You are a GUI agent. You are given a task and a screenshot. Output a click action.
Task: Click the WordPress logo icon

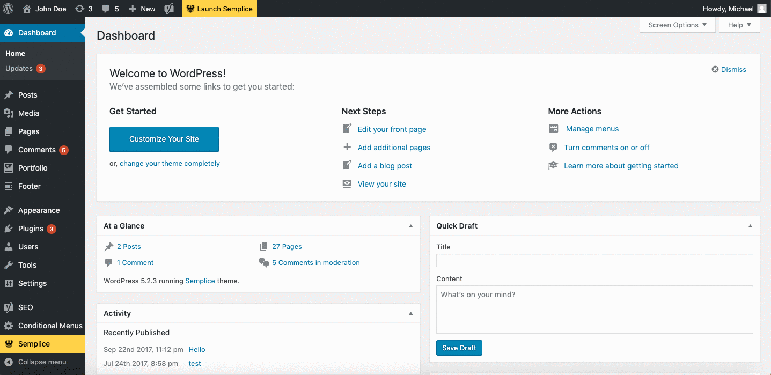click(8, 9)
